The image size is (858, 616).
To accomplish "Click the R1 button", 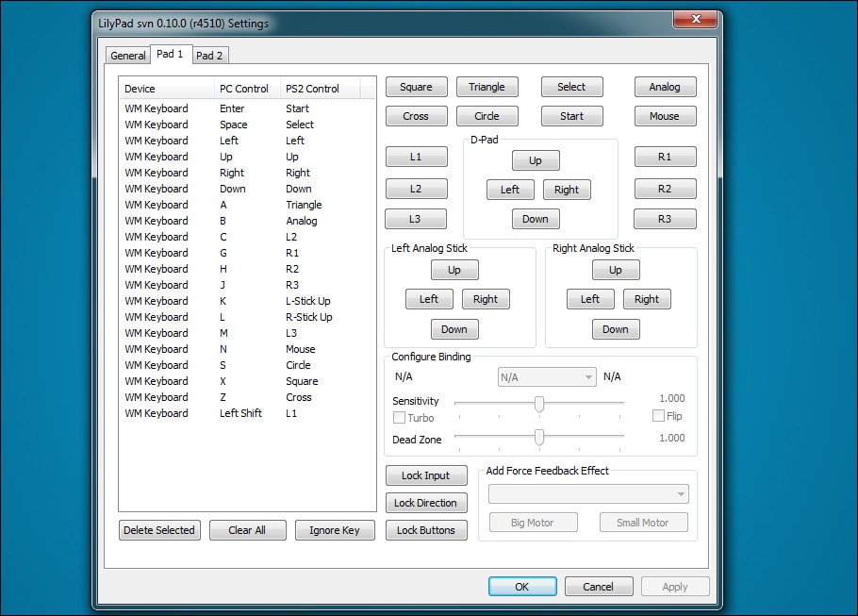I will pos(665,157).
